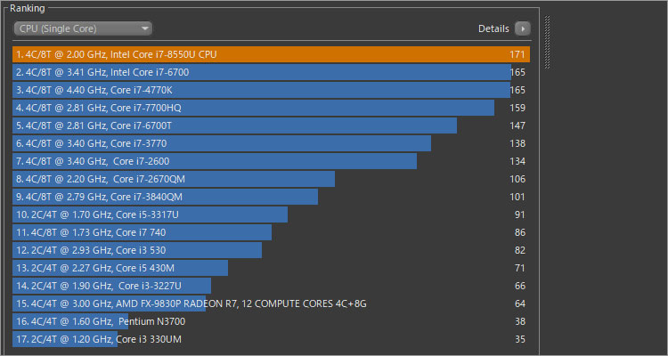This screenshot has width=668, height=356.
Task: Click the Core i7-3770 result bar
Action: [x=223, y=143]
